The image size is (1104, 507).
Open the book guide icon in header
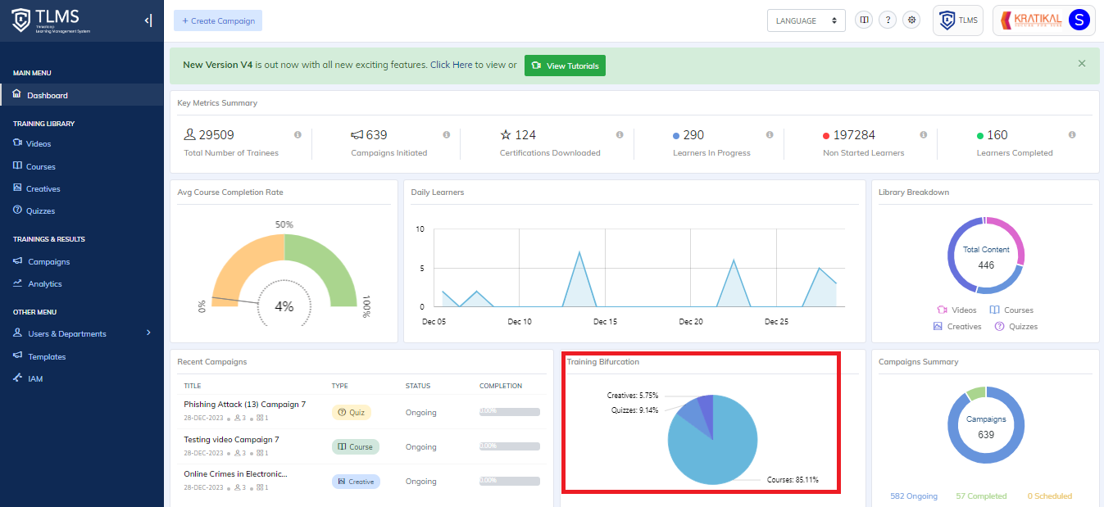click(863, 20)
